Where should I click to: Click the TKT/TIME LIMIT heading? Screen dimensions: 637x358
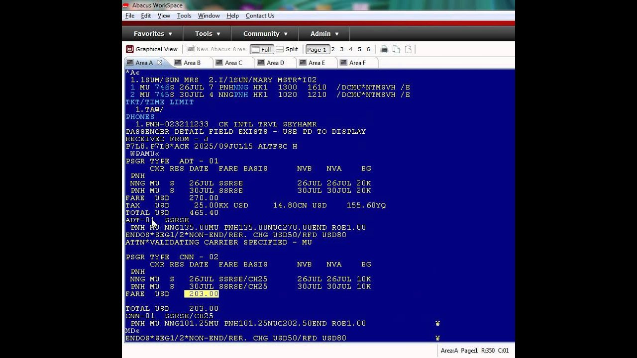click(159, 102)
